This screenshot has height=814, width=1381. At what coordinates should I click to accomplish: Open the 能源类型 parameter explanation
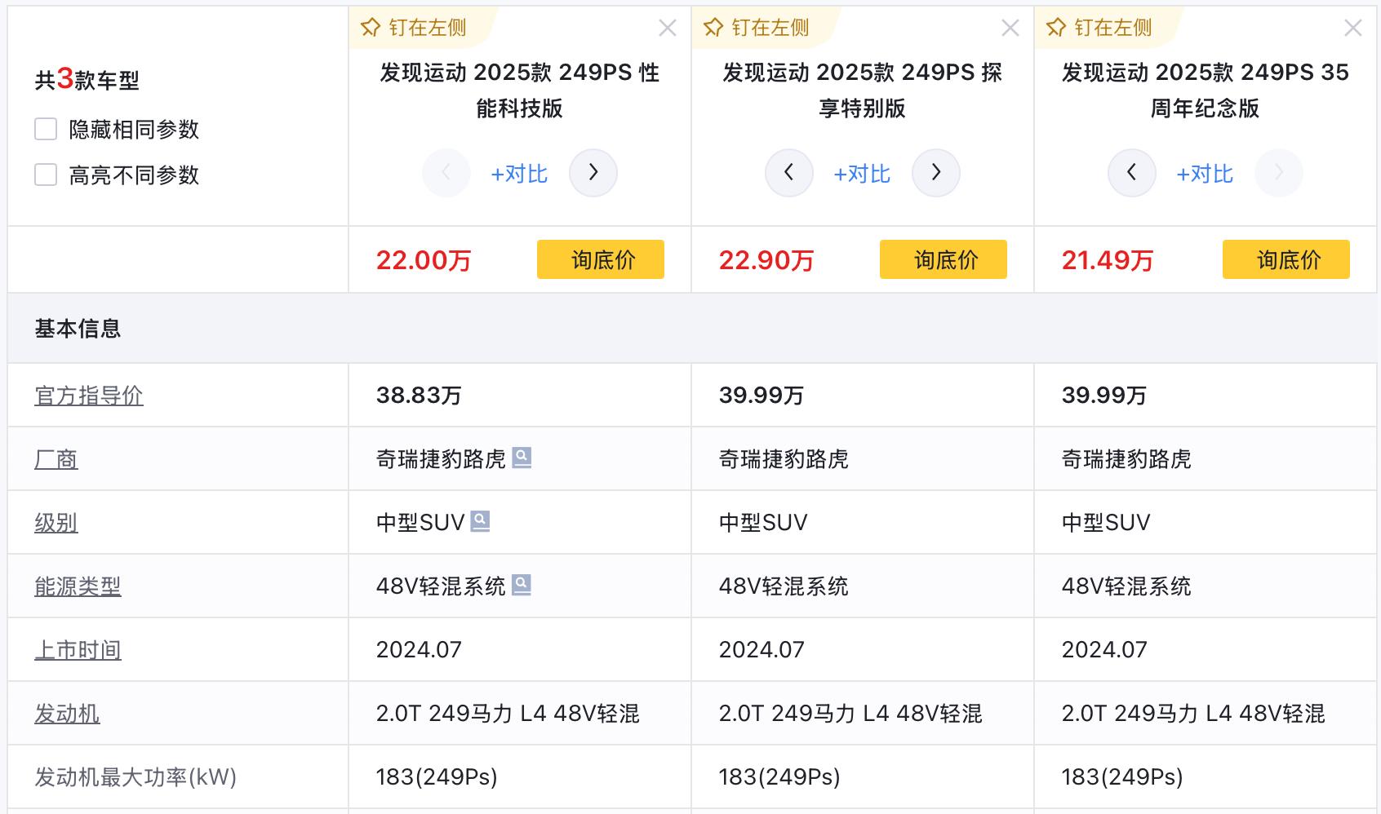click(x=78, y=586)
